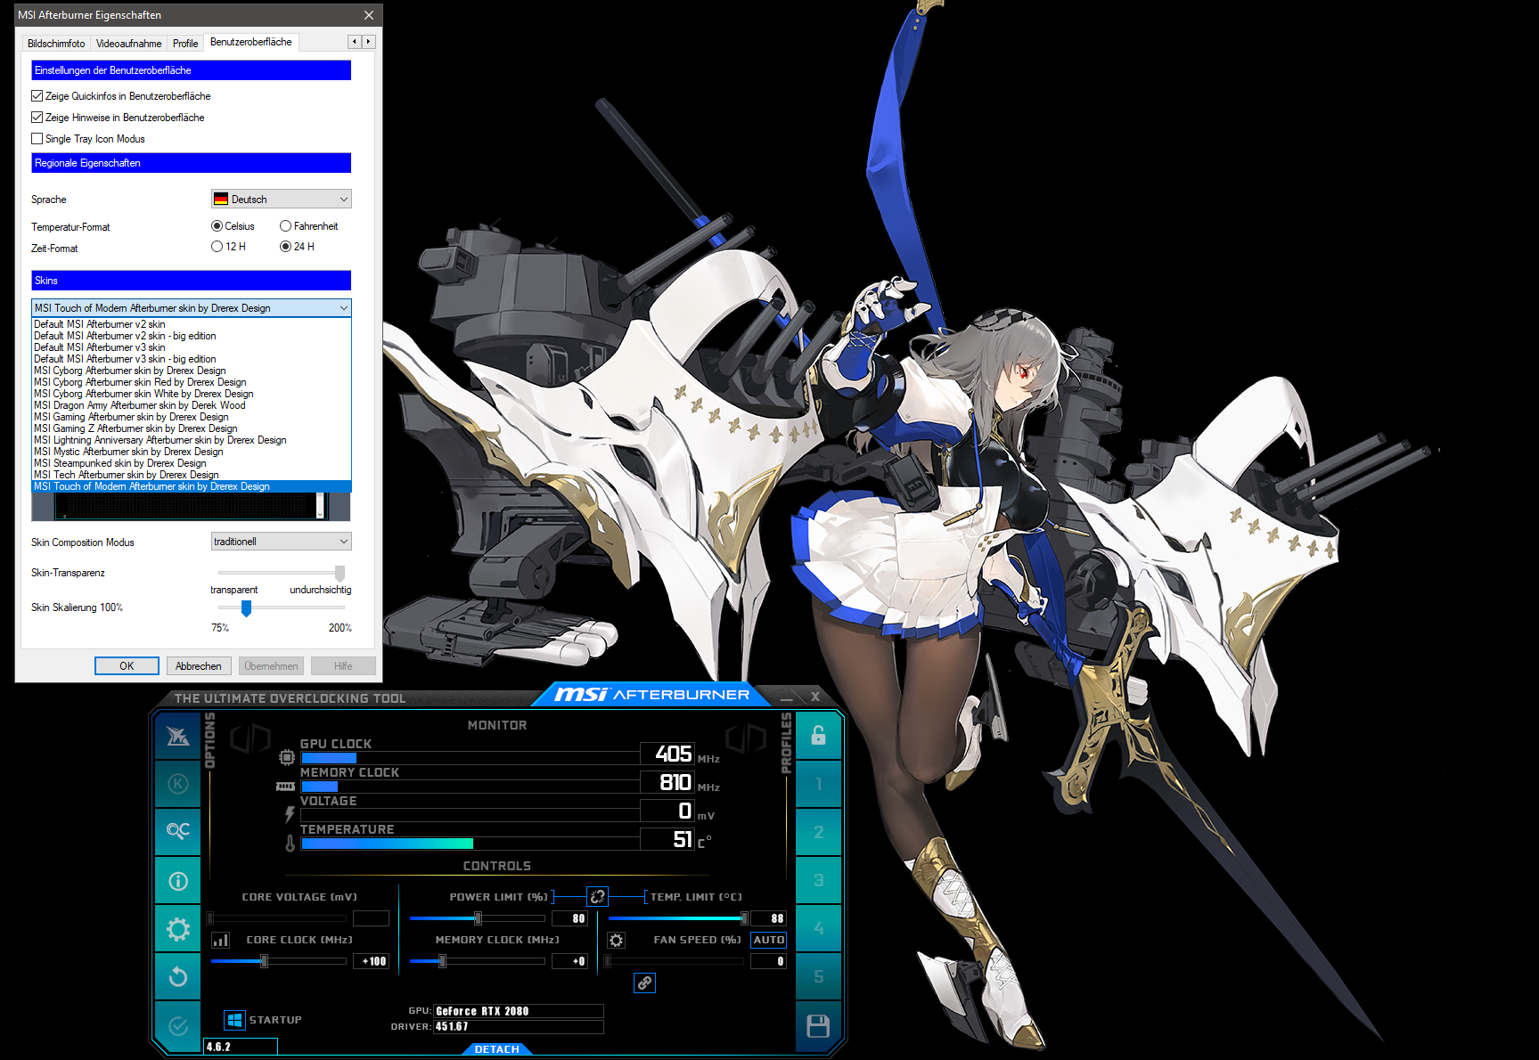Switch to the Videoaufnahme tab
This screenshot has height=1060, width=1539.
[x=129, y=44]
